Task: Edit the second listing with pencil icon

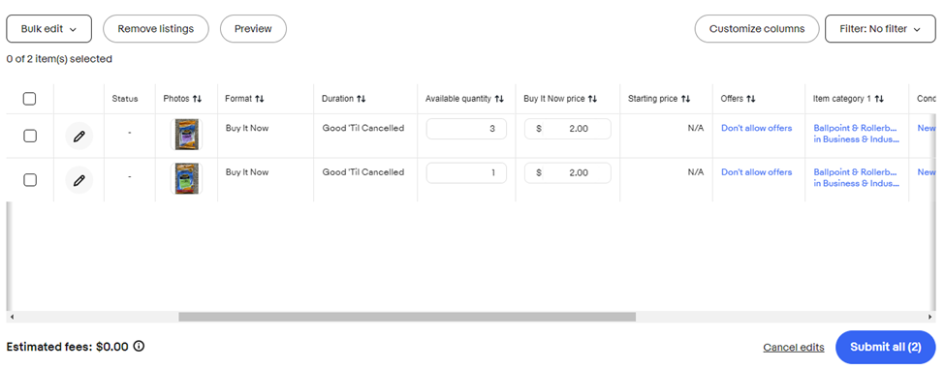Action: tap(79, 179)
